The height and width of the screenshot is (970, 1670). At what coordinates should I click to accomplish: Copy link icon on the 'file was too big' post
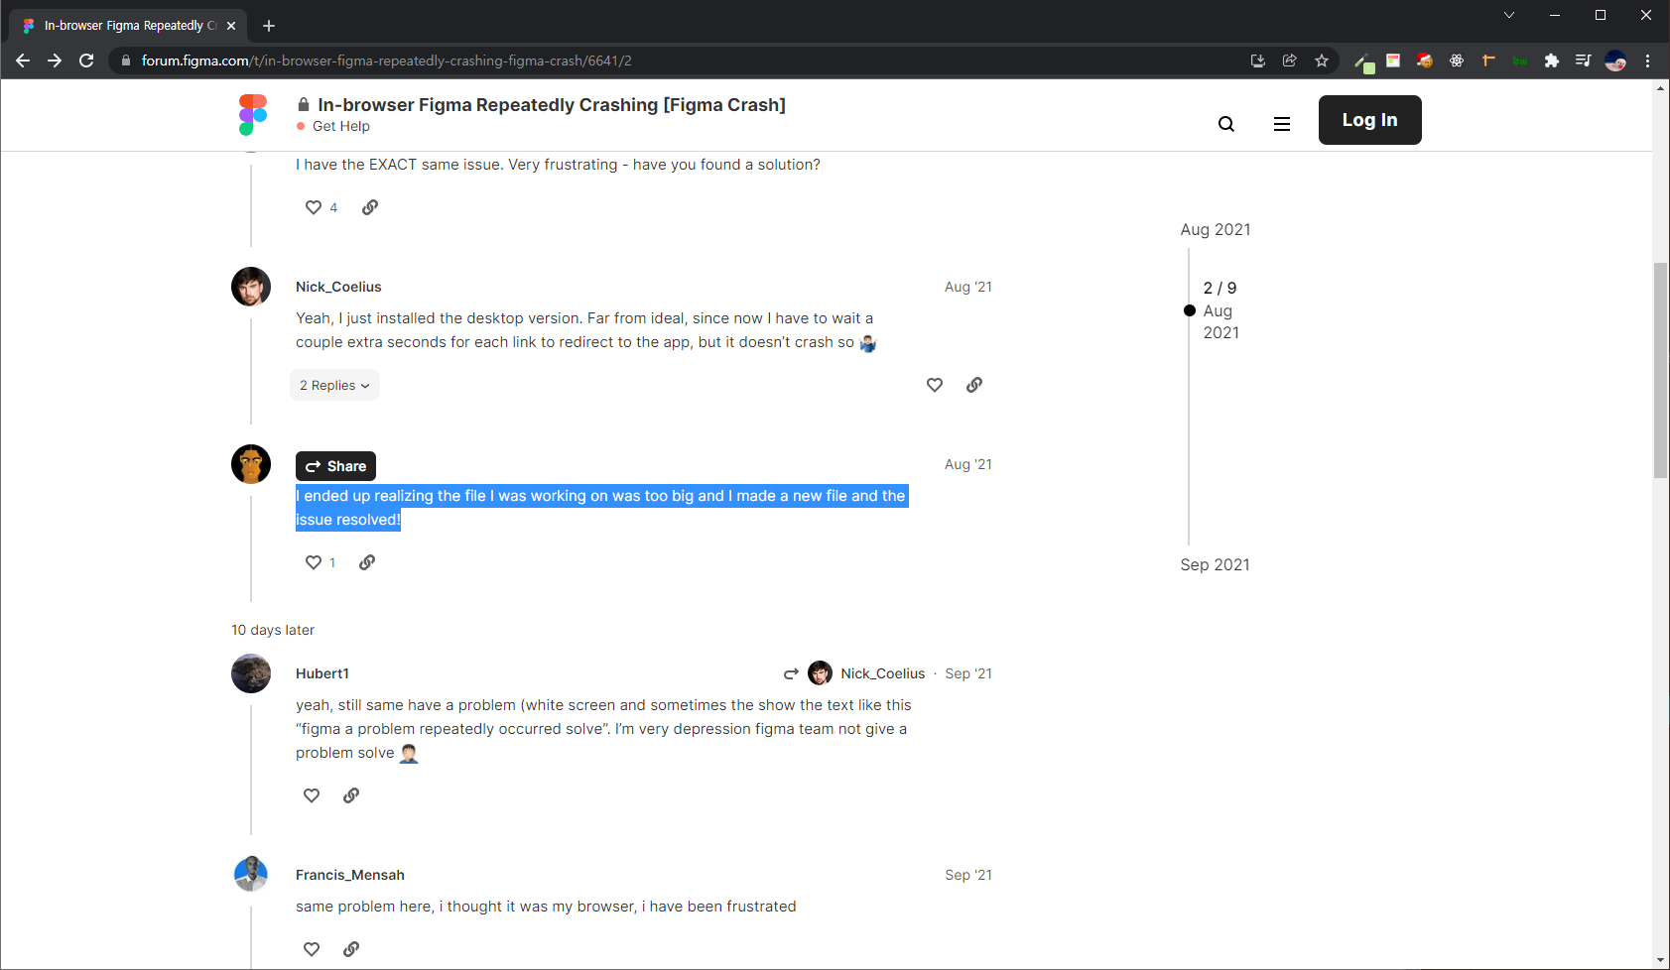pyautogui.click(x=367, y=562)
